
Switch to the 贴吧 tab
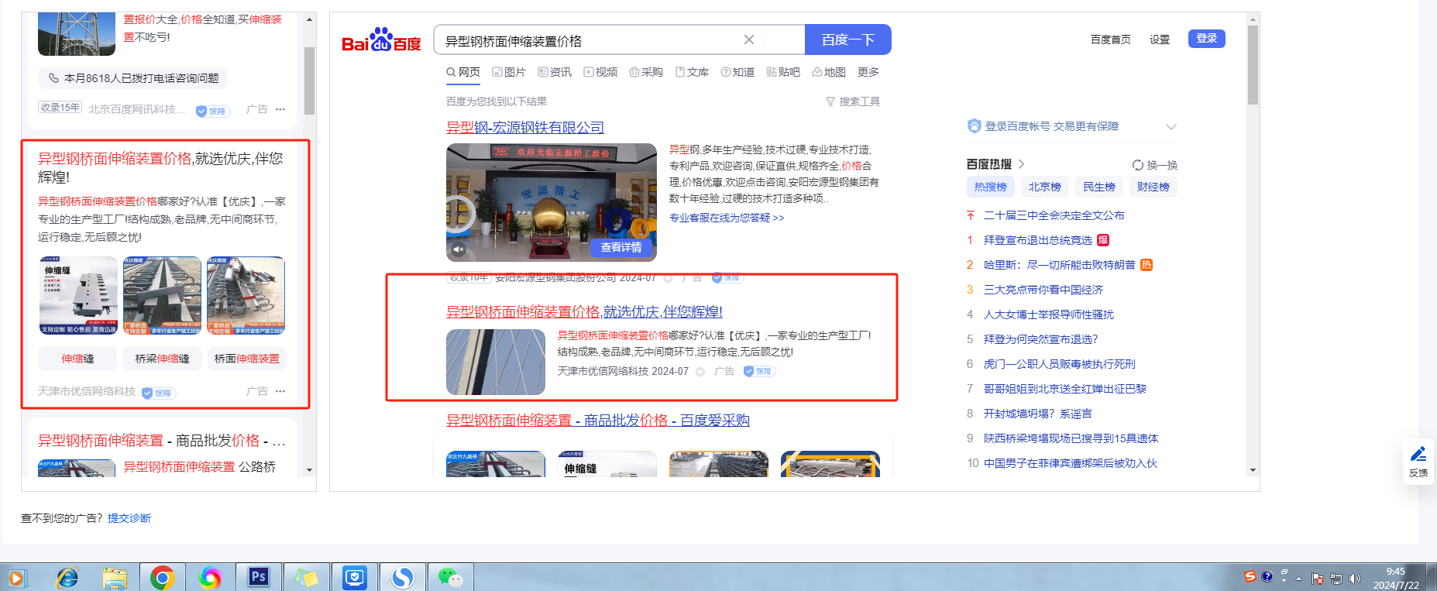783,72
